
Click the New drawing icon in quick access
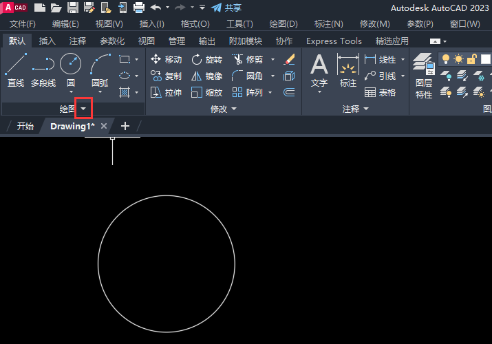tap(40, 8)
